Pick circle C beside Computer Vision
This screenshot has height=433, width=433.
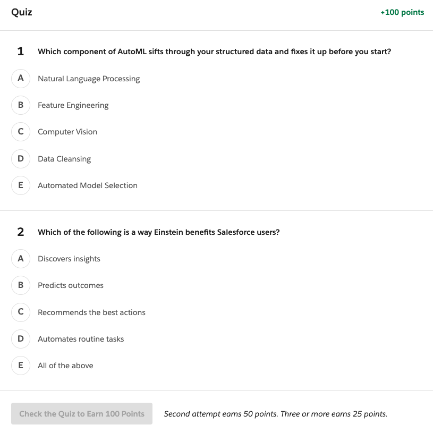click(x=21, y=132)
